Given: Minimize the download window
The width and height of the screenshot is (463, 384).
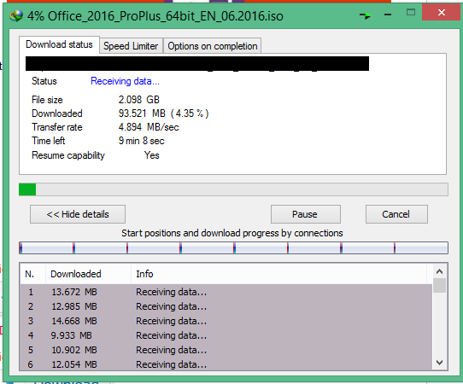Looking at the screenshot, I should (x=388, y=15).
